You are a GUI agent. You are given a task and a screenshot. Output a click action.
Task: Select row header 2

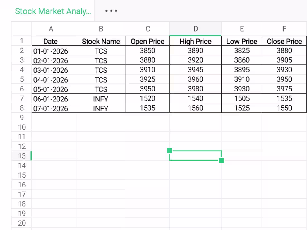coord(21,51)
